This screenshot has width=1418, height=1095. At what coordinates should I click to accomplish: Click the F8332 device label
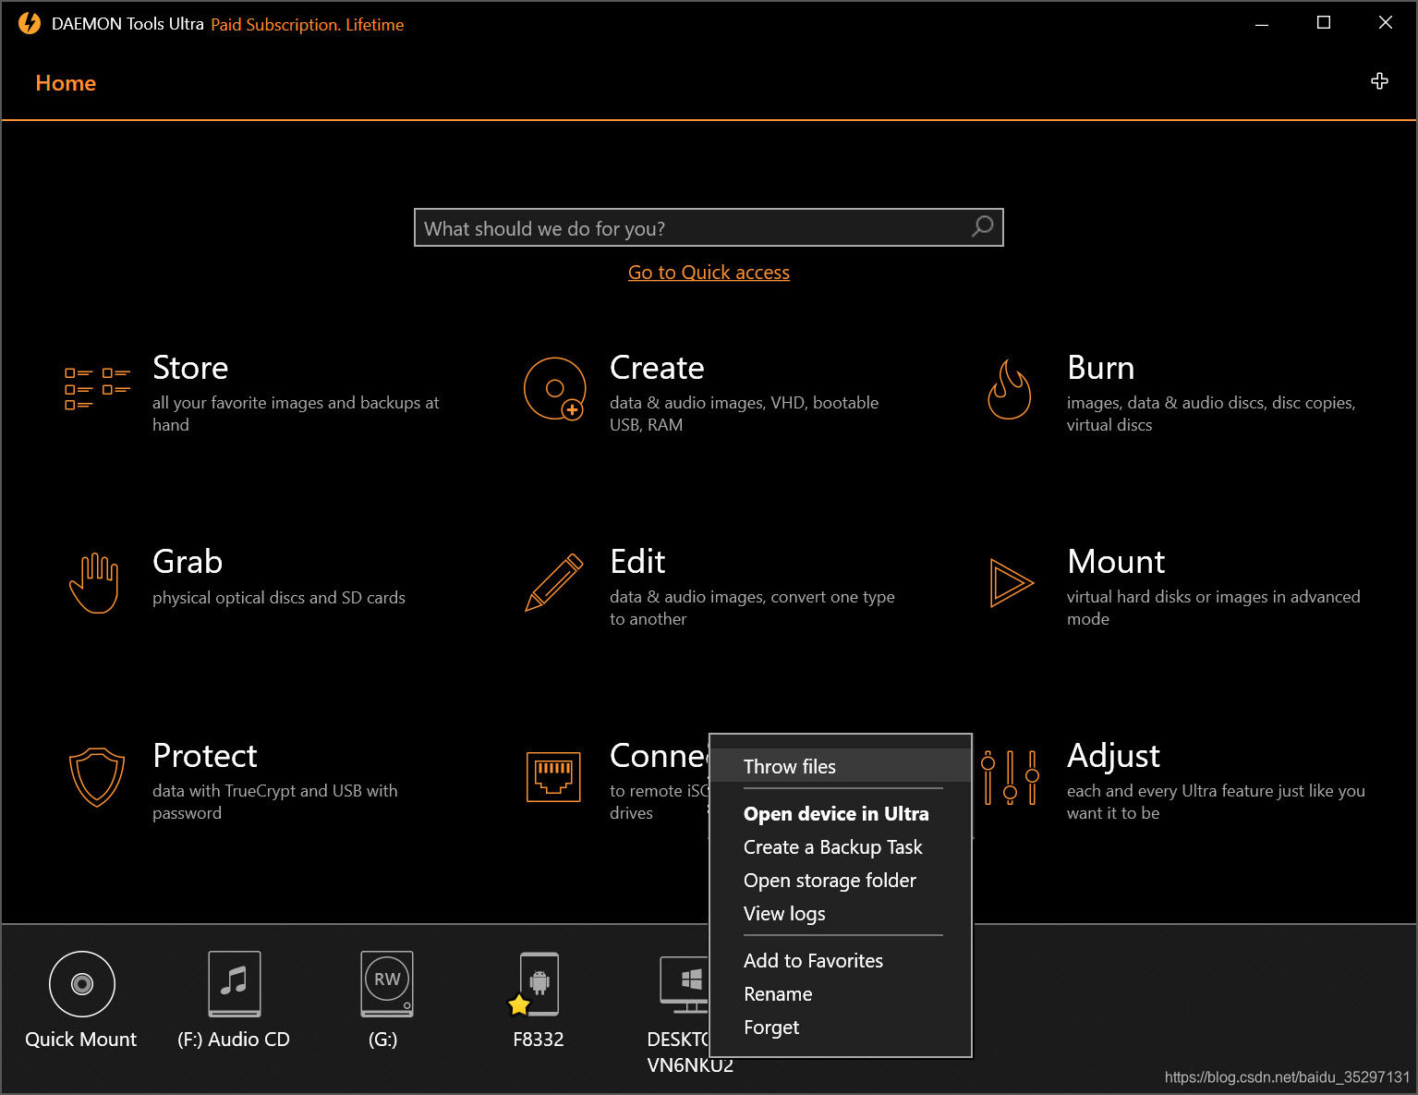pos(539,1040)
